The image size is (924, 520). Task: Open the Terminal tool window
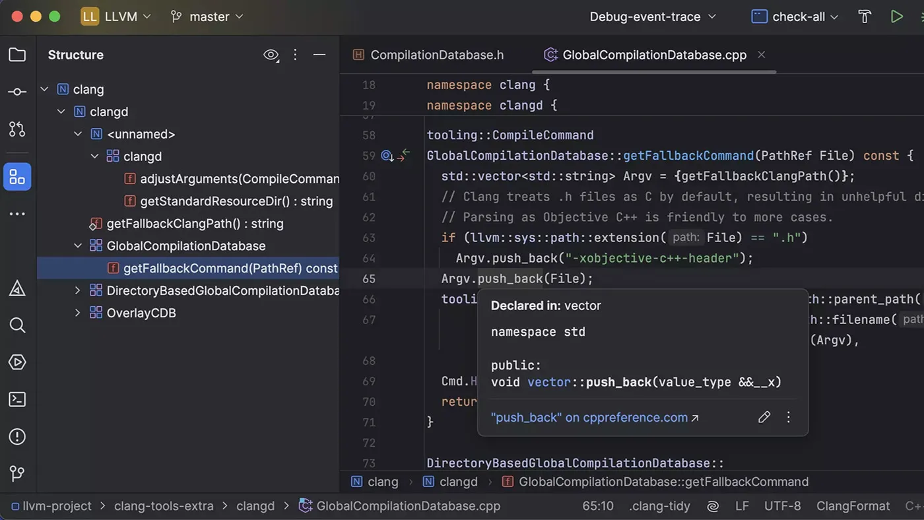18,399
